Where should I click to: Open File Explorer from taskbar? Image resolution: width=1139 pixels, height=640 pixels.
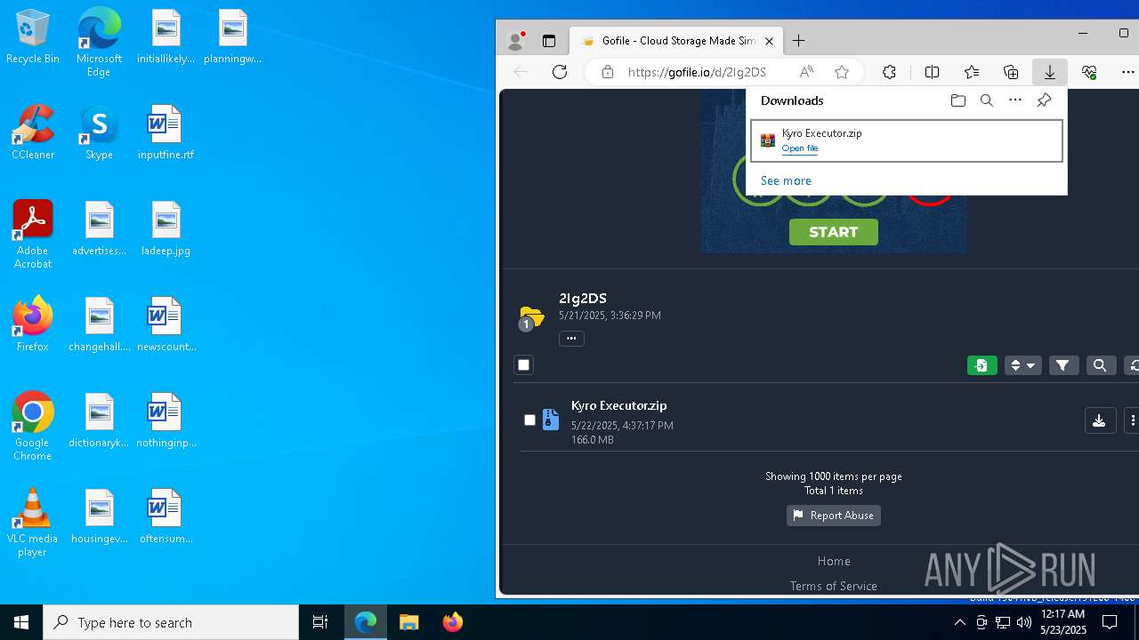point(408,622)
